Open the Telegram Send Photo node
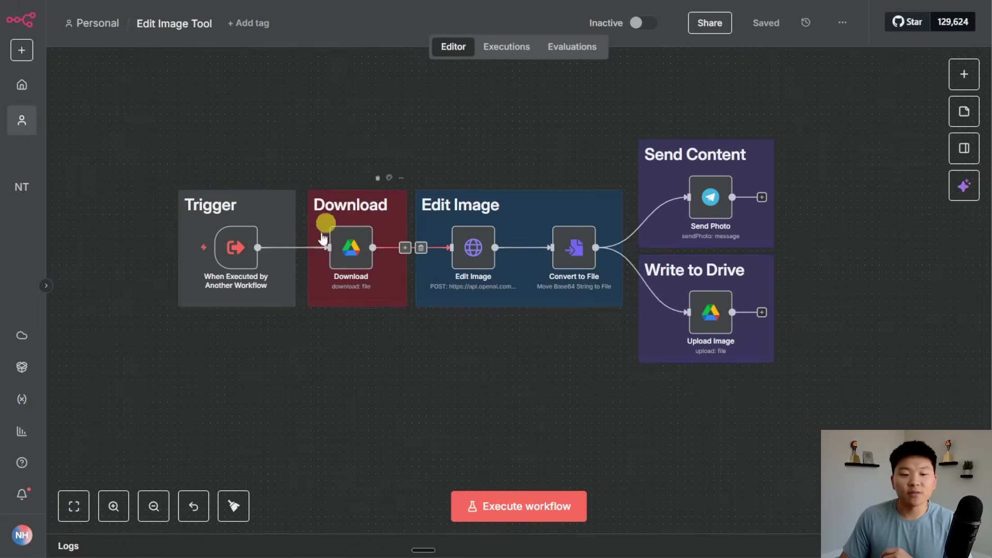 [x=710, y=197]
